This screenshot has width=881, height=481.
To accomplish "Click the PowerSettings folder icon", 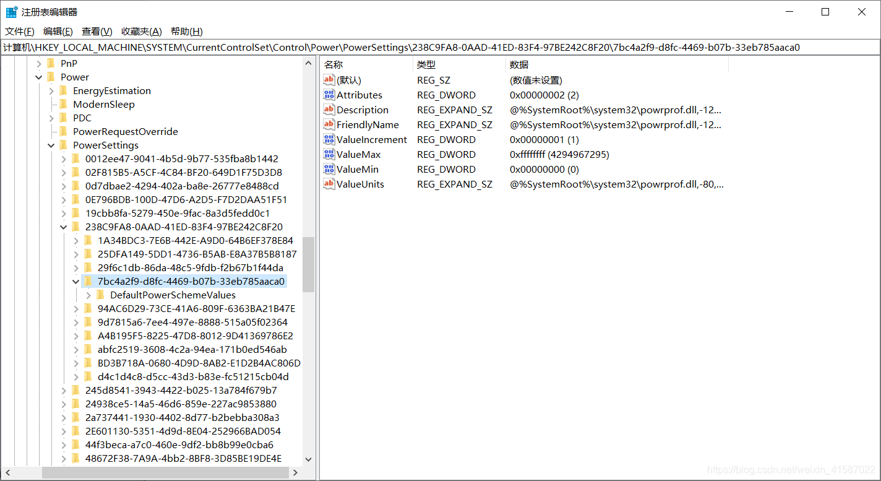I will click(64, 145).
